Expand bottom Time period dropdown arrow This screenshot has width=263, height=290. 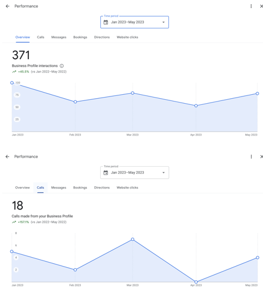point(163,173)
